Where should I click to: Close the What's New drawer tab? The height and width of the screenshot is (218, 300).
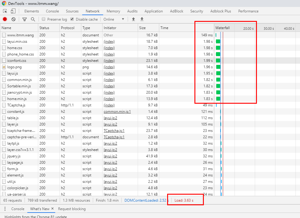click(x=52, y=209)
